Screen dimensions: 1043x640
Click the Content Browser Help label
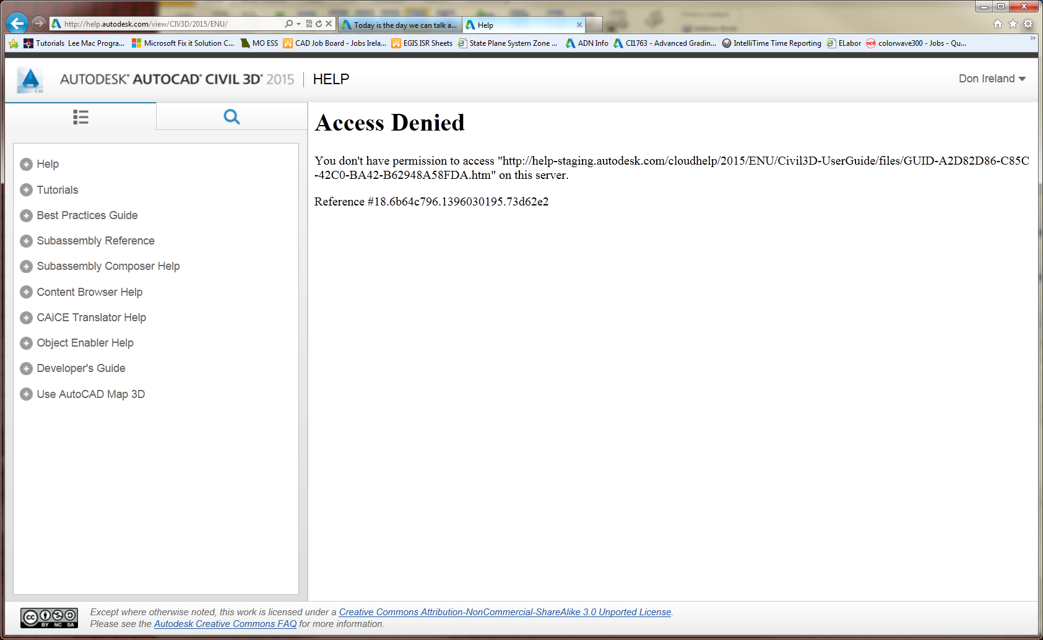pos(90,292)
